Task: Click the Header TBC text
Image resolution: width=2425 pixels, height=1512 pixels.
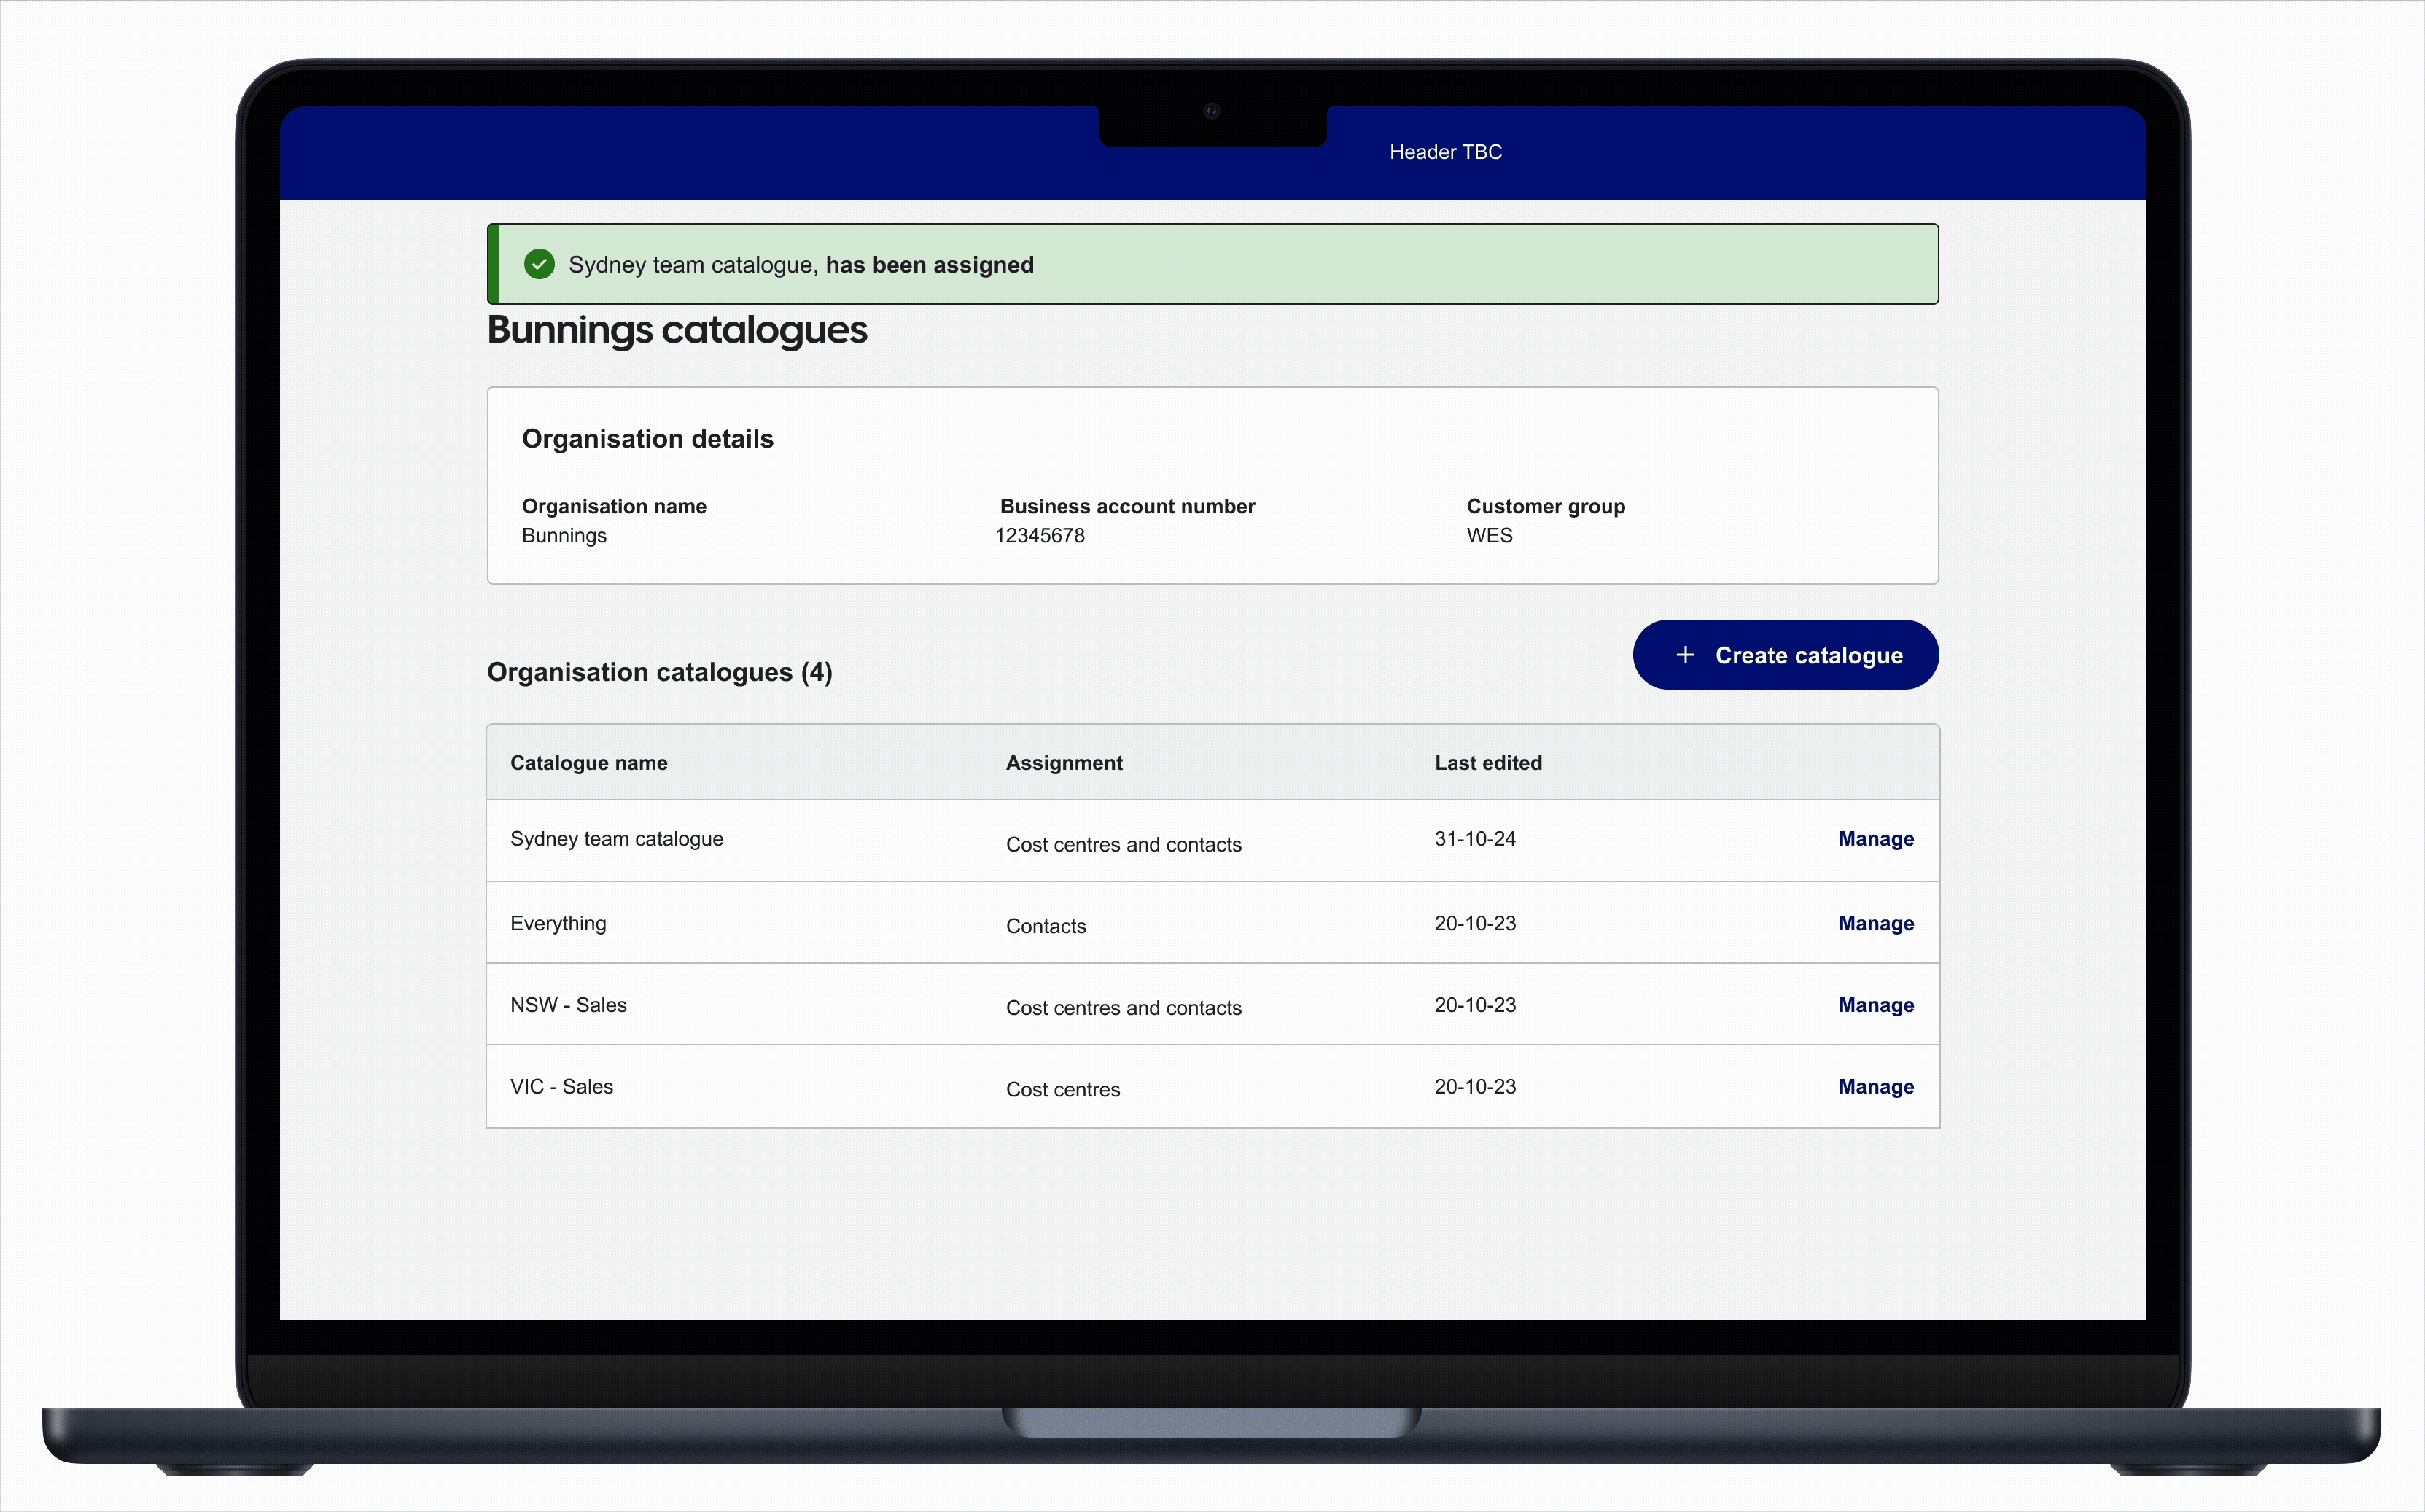Action: pyautogui.click(x=1445, y=152)
